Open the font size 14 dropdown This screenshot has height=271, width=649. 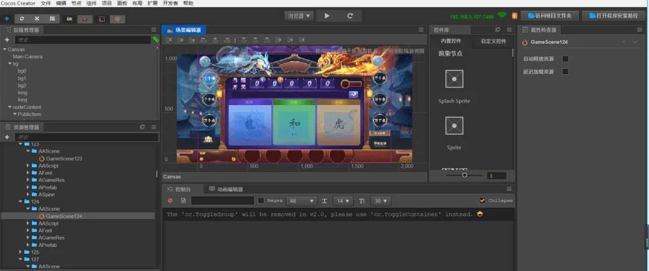click(x=343, y=201)
